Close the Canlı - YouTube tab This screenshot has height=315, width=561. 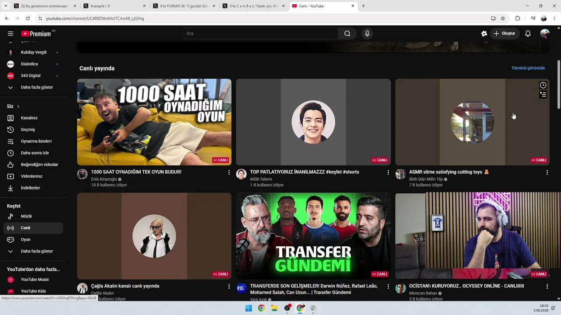coord(353,6)
